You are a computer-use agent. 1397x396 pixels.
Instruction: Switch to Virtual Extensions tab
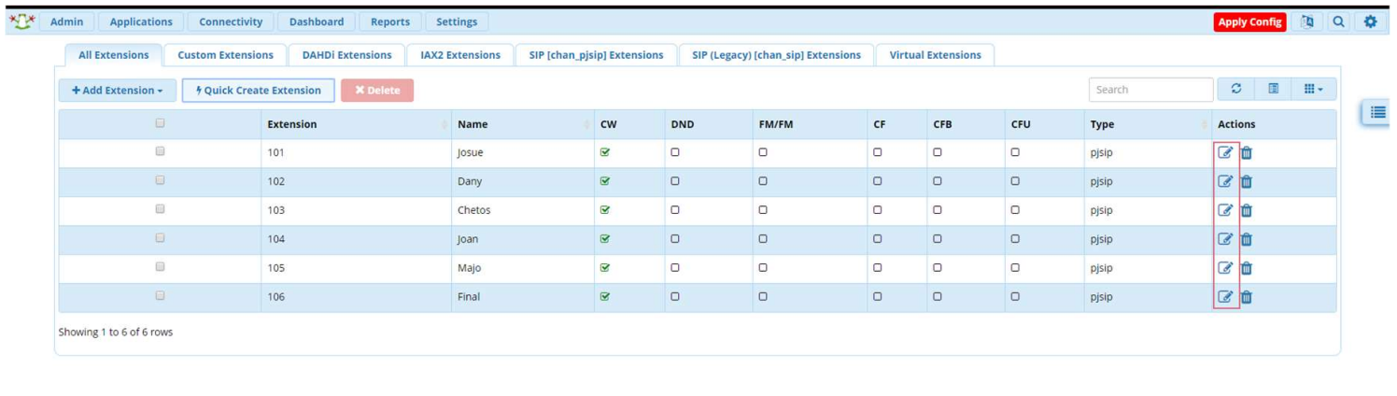(935, 55)
